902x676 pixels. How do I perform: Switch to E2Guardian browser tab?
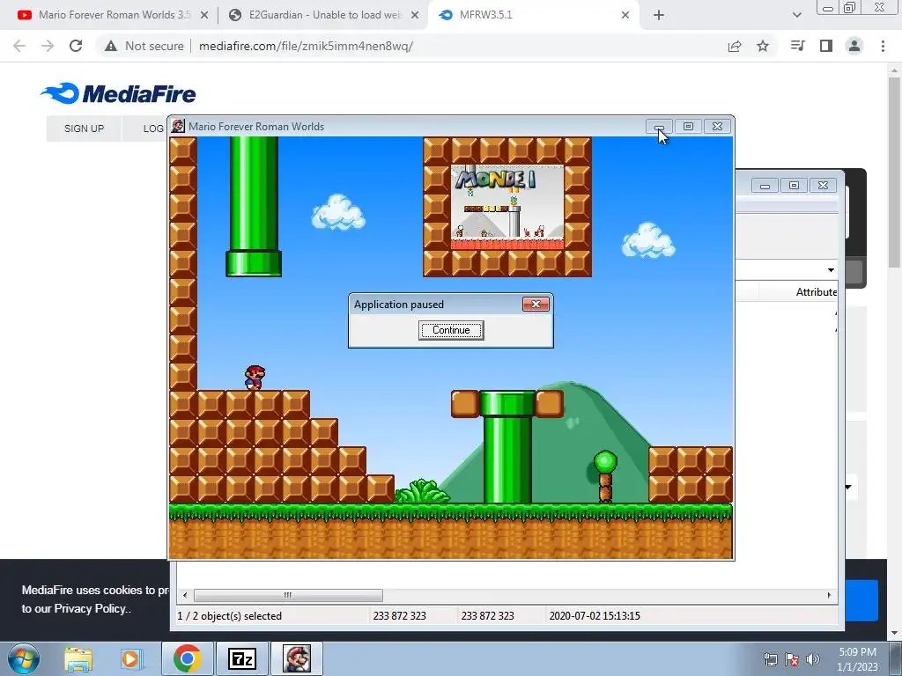click(x=324, y=15)
